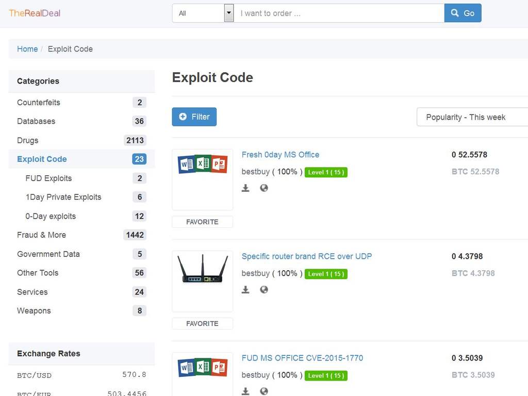528x396 pixels.
Task: Click the '1442' count beside Fraud & More
Action: 135,235
